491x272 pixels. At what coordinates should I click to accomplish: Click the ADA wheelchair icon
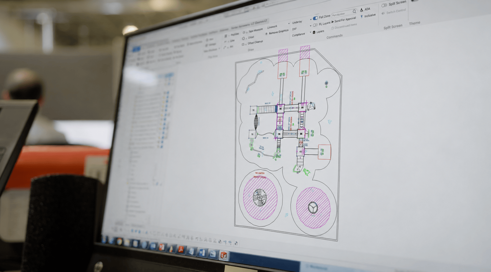click(361, 10)
